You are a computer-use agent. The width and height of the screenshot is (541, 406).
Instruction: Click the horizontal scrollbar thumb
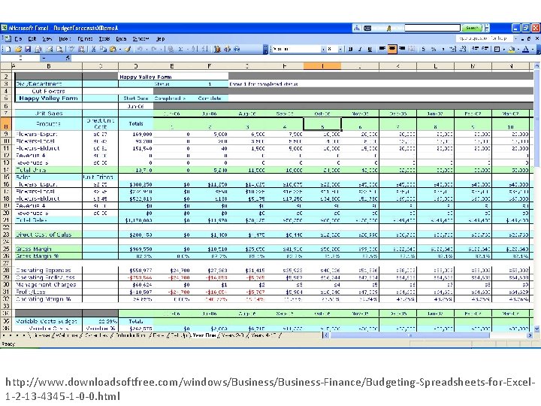click(410, 335)
